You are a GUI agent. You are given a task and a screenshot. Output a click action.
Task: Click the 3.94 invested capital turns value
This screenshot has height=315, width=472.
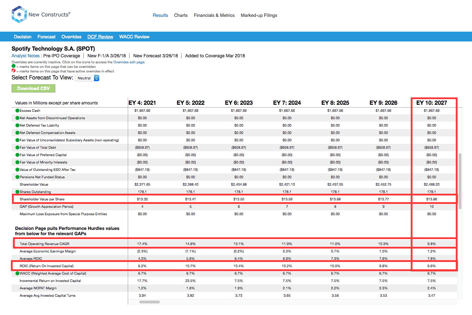(142, 296)
